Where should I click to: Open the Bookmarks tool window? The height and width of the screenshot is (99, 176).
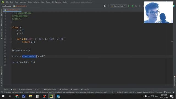2,70
